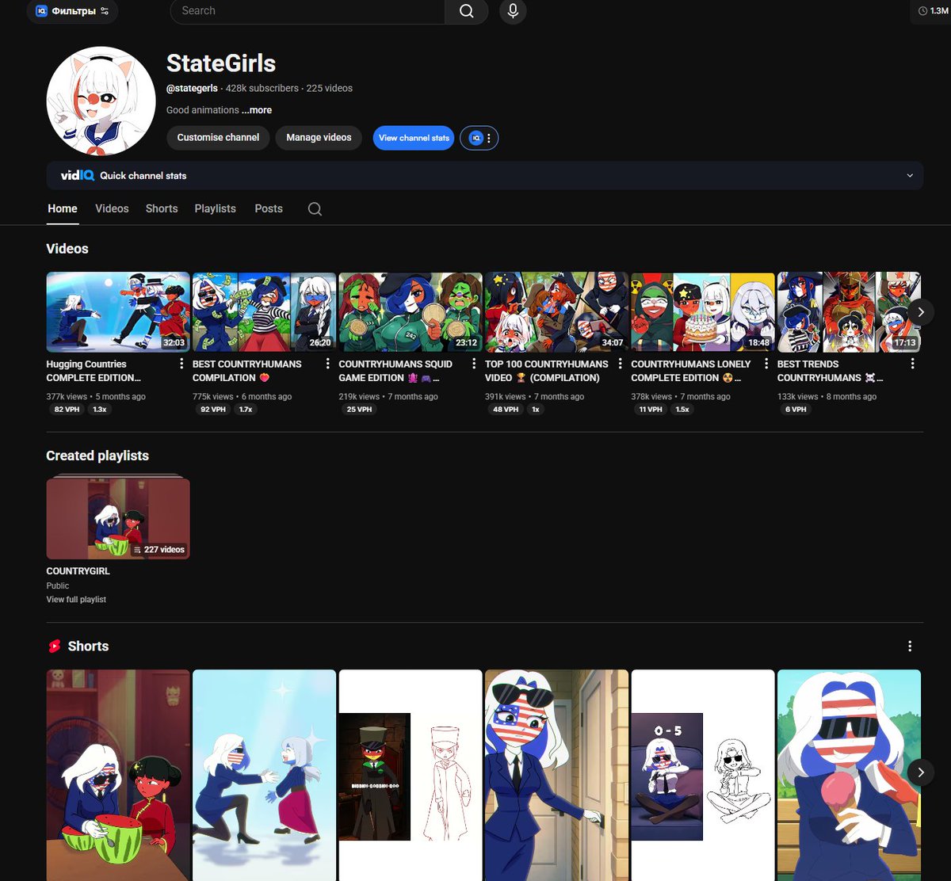Open menu for Best Trends Countryhumans

[913, 364]
